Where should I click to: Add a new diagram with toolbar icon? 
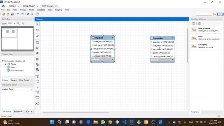click(x=37, y=14)
